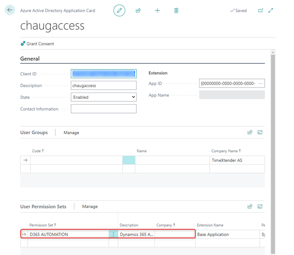Expand the User Groups section to full page

coord(260,132)
